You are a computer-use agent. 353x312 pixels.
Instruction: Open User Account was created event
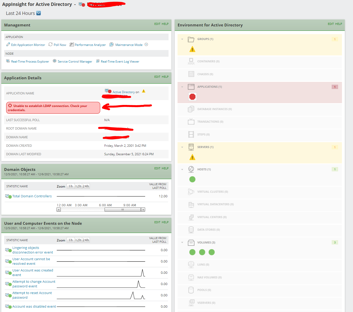click(33, 273)
